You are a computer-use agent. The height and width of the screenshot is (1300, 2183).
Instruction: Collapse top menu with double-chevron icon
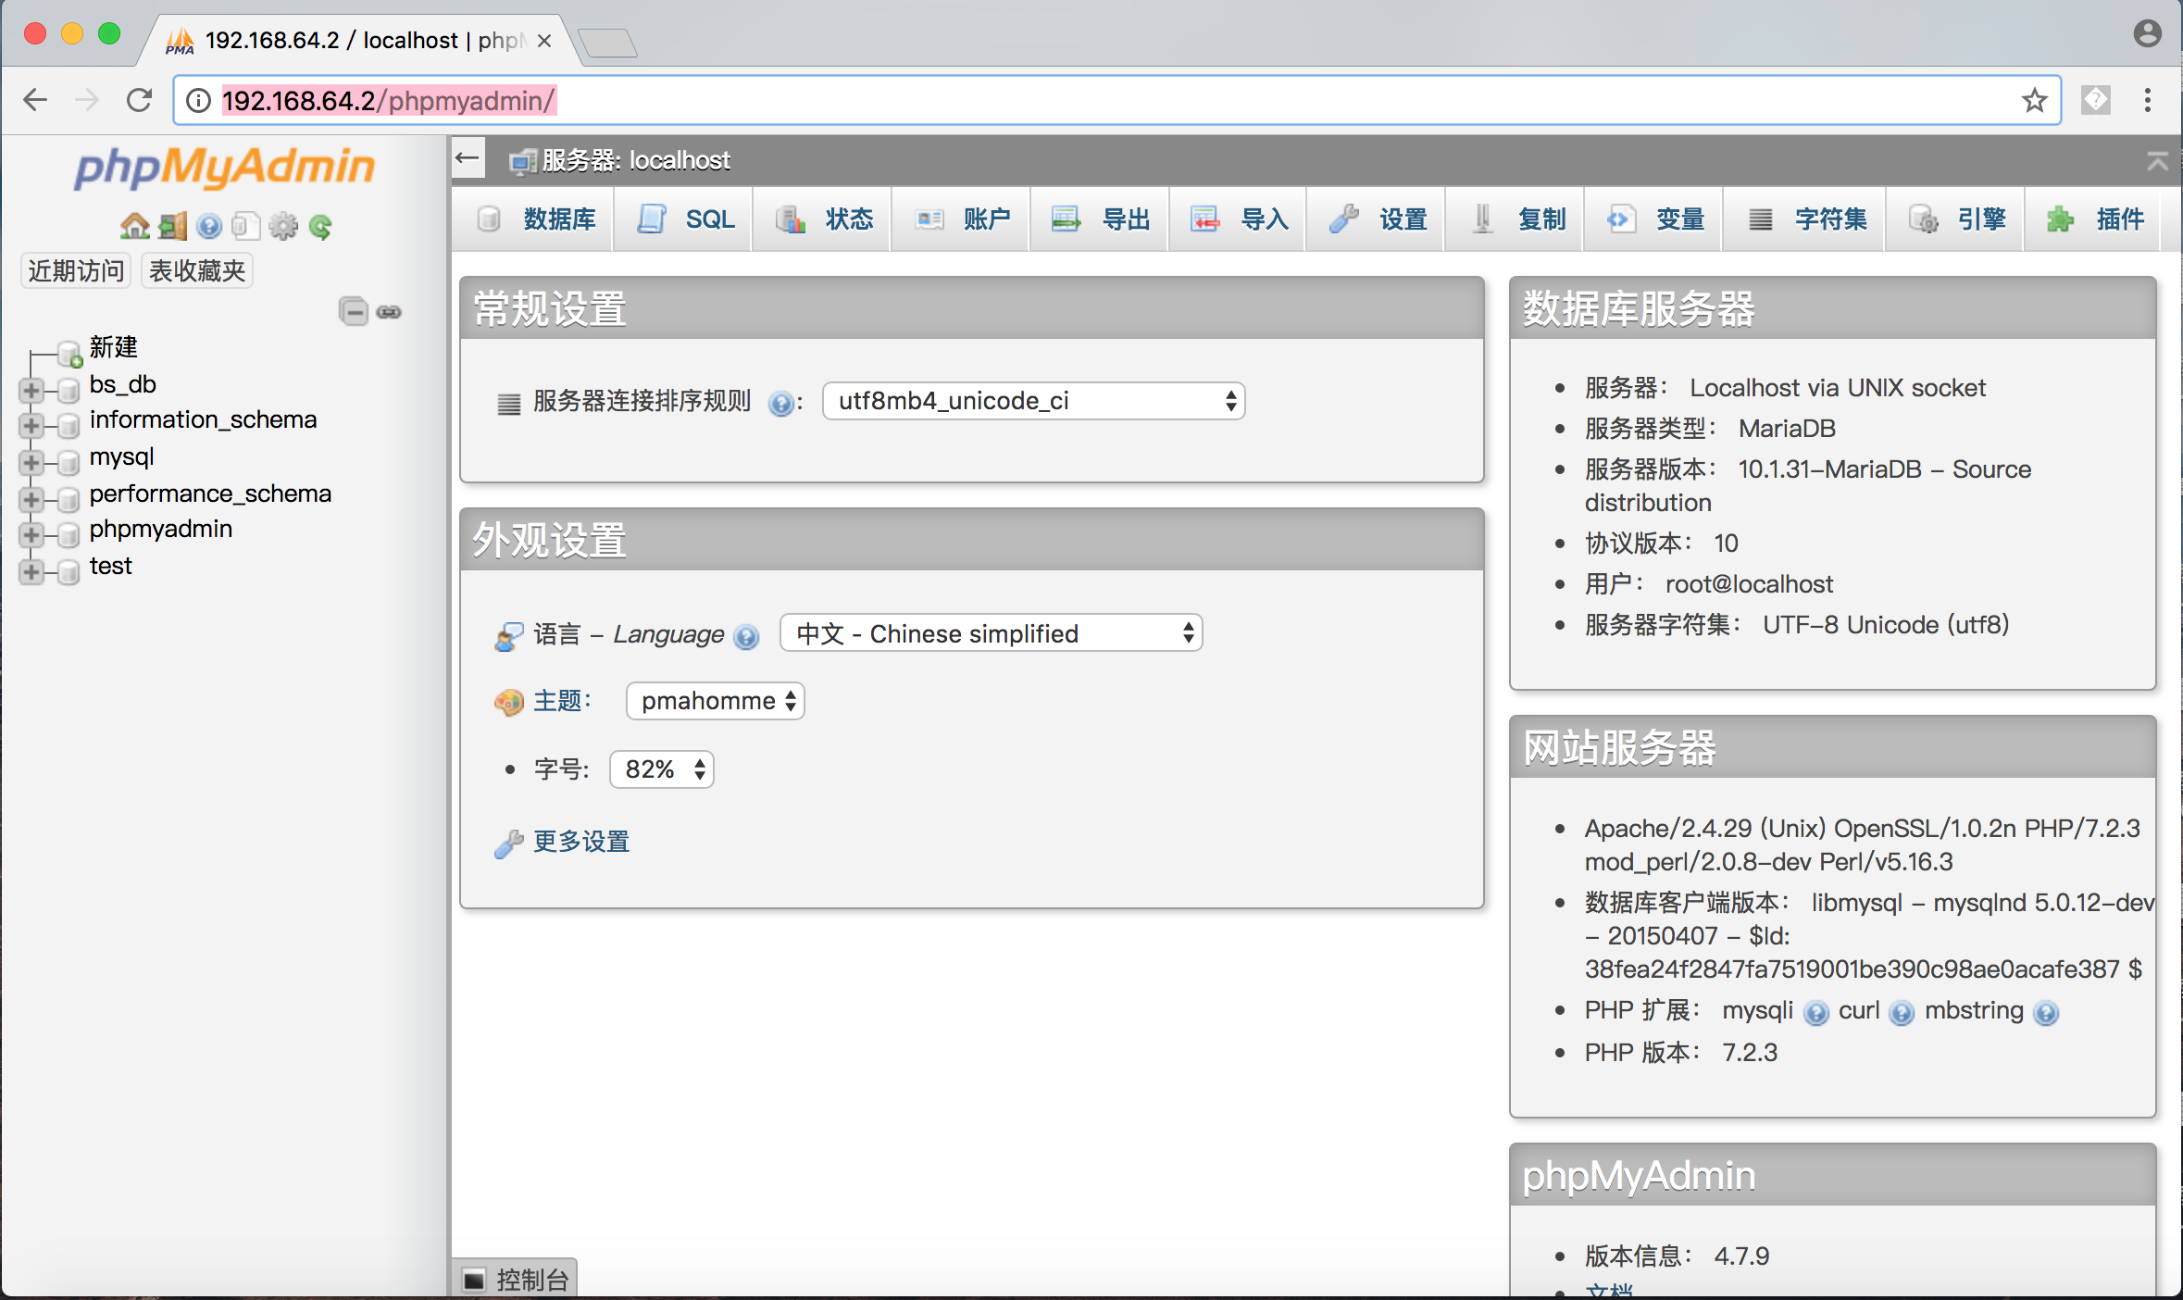pos(2157,161)
